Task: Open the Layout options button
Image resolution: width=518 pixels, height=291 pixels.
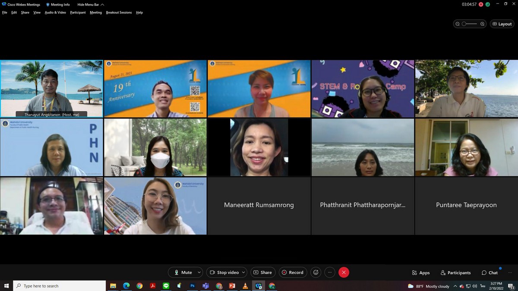Action: [x=502, y=24]
